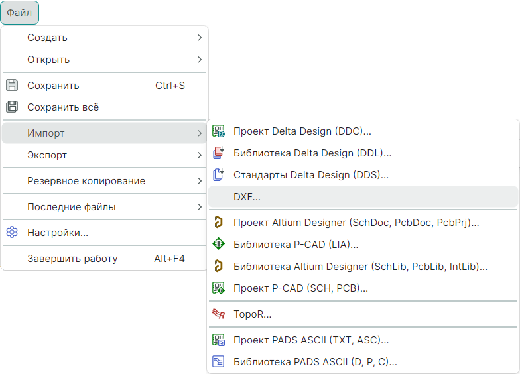Choose Завершить работу to exit
The height and width of the screenshot is (374, 520).
point(72,259)
